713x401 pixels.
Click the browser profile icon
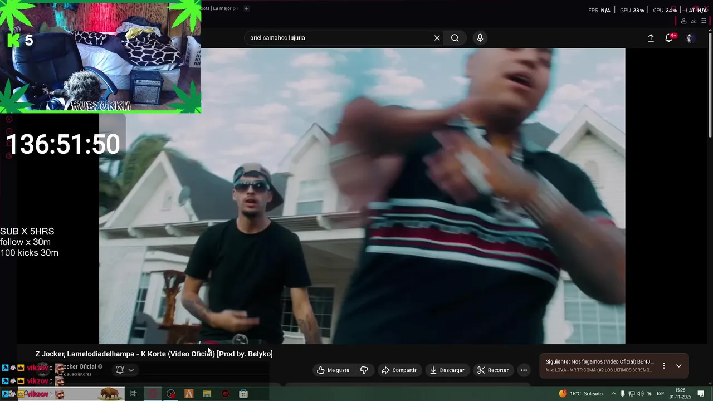point(683,21)
